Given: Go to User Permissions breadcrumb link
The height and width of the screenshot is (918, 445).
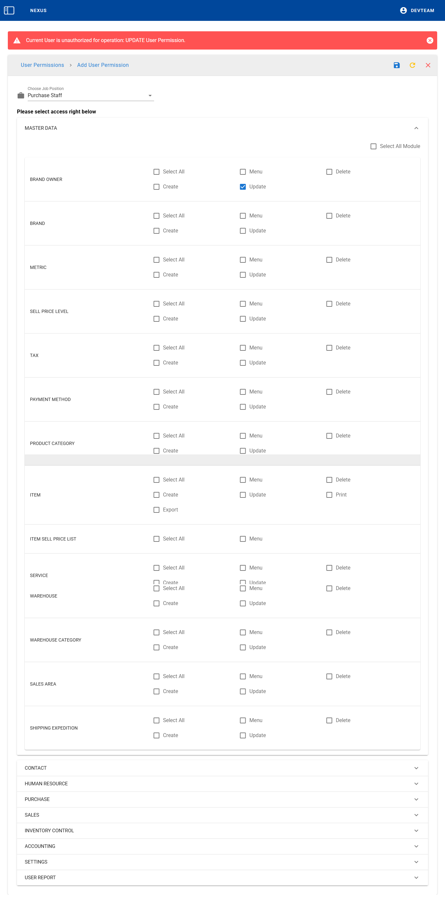Looking at the screenshot, I should tap(42, 65).
